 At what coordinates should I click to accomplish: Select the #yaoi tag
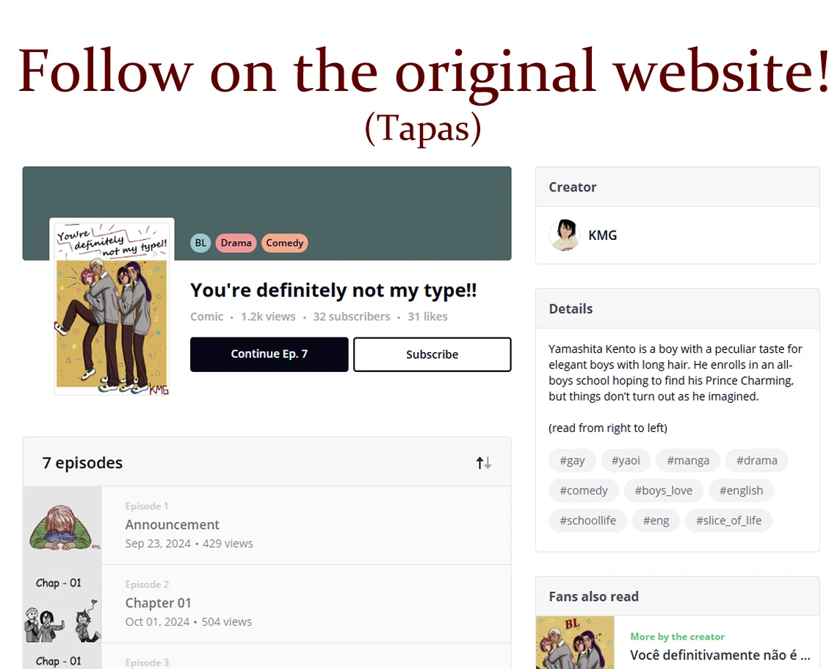626,460
